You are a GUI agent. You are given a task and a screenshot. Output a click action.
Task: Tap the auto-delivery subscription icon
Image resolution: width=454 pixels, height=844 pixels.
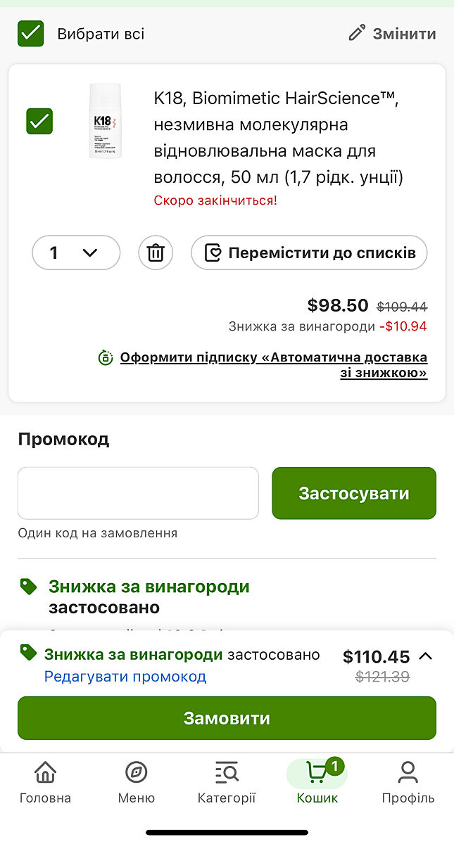click(106, 357)
